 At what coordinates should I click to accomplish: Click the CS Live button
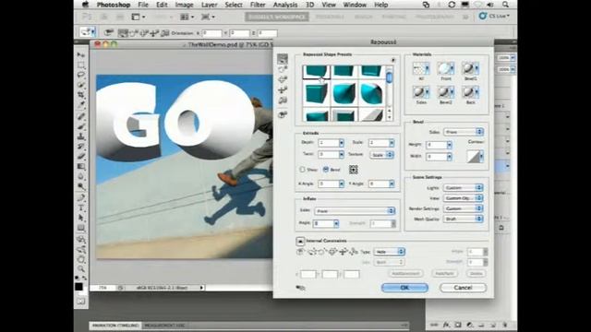pyautogui.click(x=494, y=17)
